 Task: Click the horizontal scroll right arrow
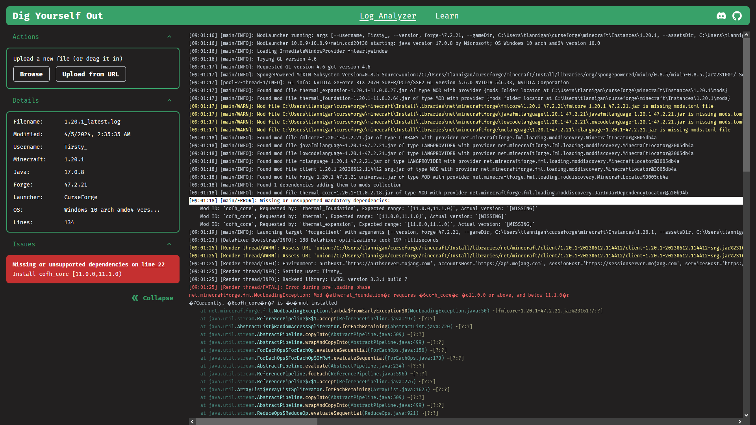pyautogui.click(x=739, y=421)
